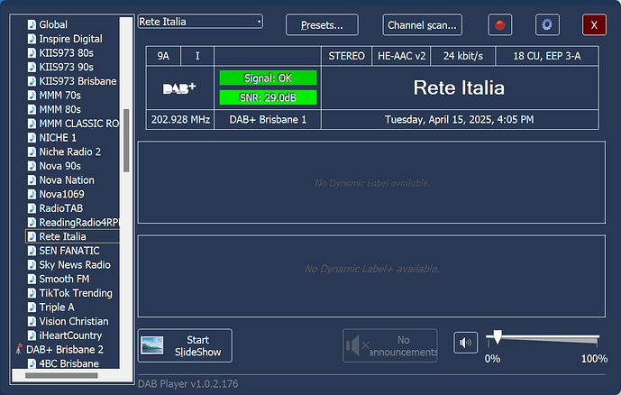The image size is (621, 395).
Task: Click the SlideShow picture icon
Action: [152, 345]
